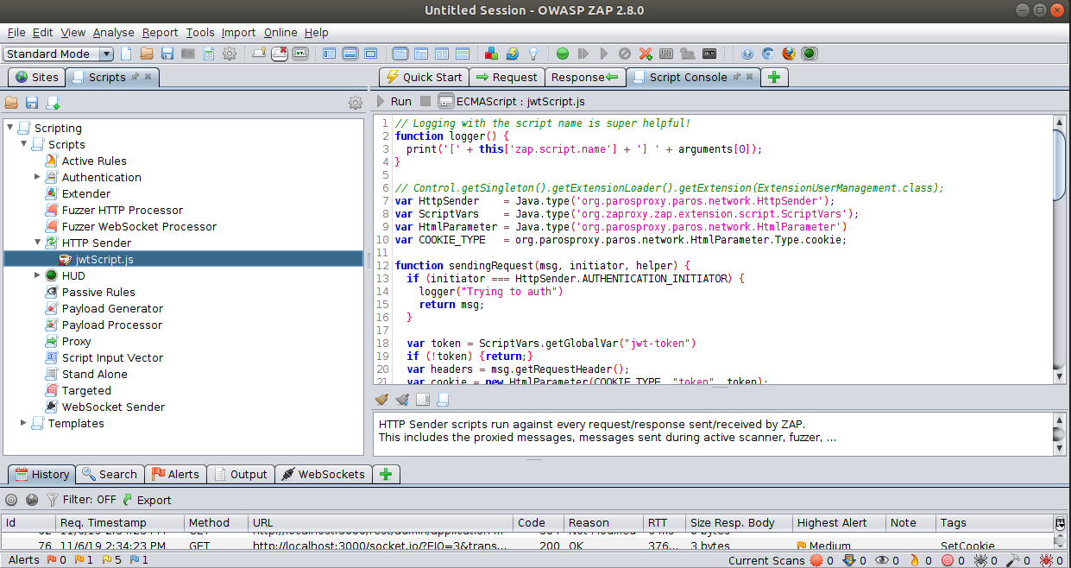Toggle Break on all requests
The width and height of the screenshot is (1071, 568).
[x=563, y=54]
